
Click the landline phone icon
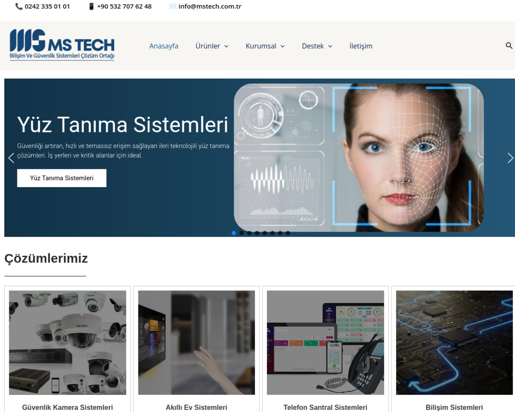tap(19, 6)
